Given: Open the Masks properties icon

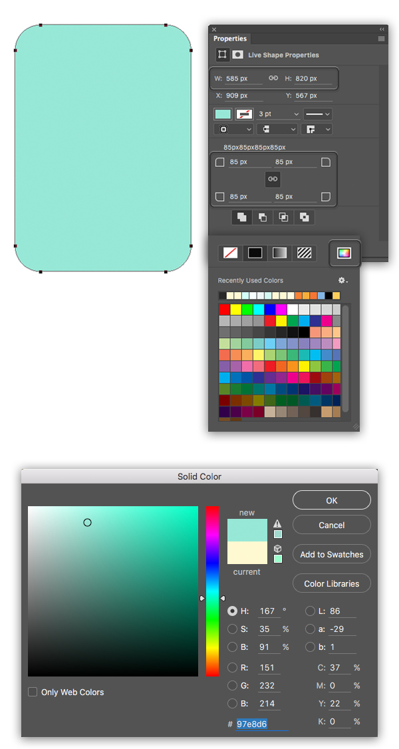Looking at the screenshot, I should point(237,55).
